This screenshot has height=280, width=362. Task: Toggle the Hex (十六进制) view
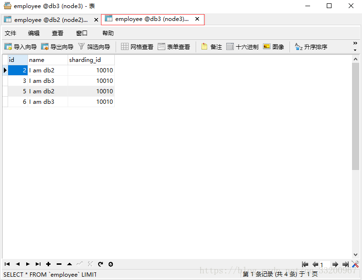pyautogui.click(x=242, y=47)
